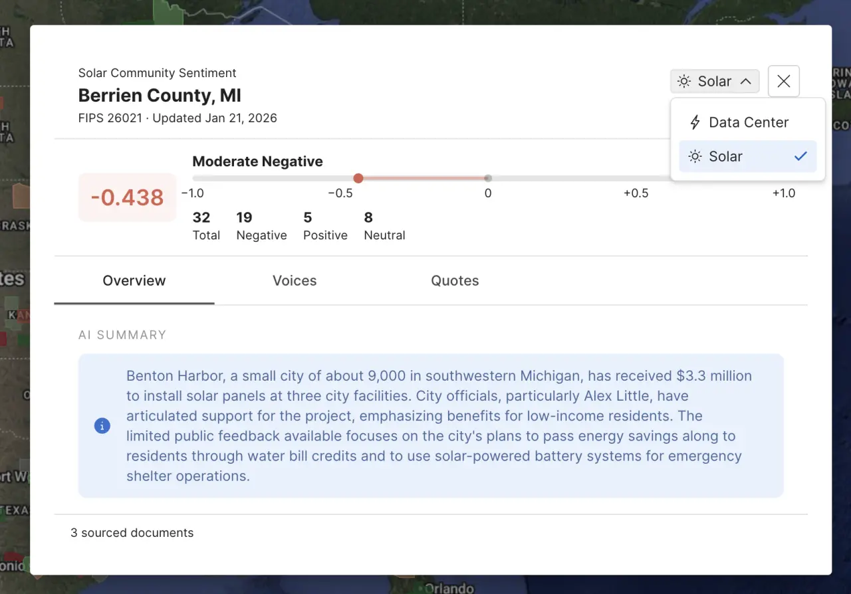
Task: Click the AI SUMMARY section label
Action: 122,335
